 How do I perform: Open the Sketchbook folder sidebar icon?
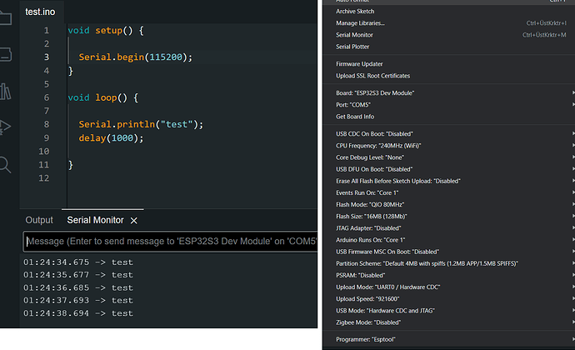point(5,17)
